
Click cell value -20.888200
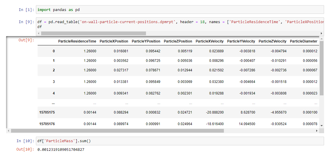coord(215,113)
